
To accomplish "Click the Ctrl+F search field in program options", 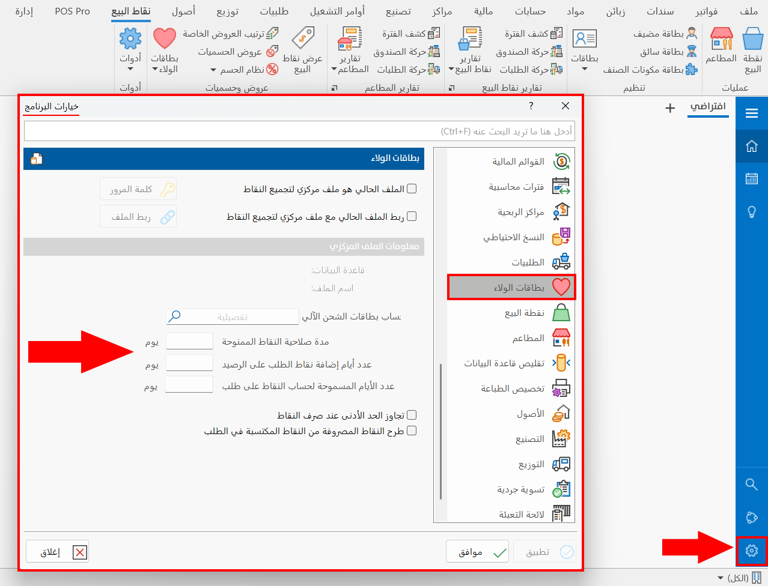I will pyautogui.click(x=299, y=131).
